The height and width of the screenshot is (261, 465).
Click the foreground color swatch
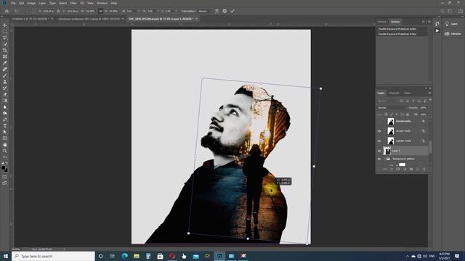tap(3, 167)
